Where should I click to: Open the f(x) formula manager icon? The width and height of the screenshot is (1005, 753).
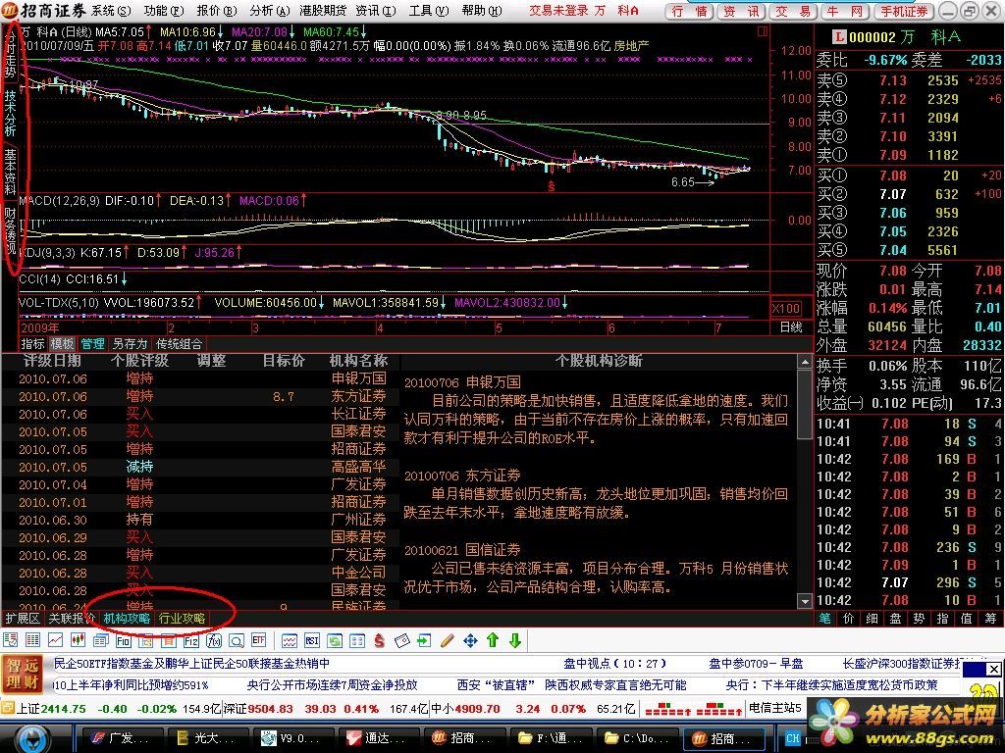coord(213,640)
